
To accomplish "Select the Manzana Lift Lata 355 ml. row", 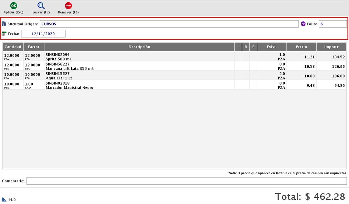I will (139, 66).
